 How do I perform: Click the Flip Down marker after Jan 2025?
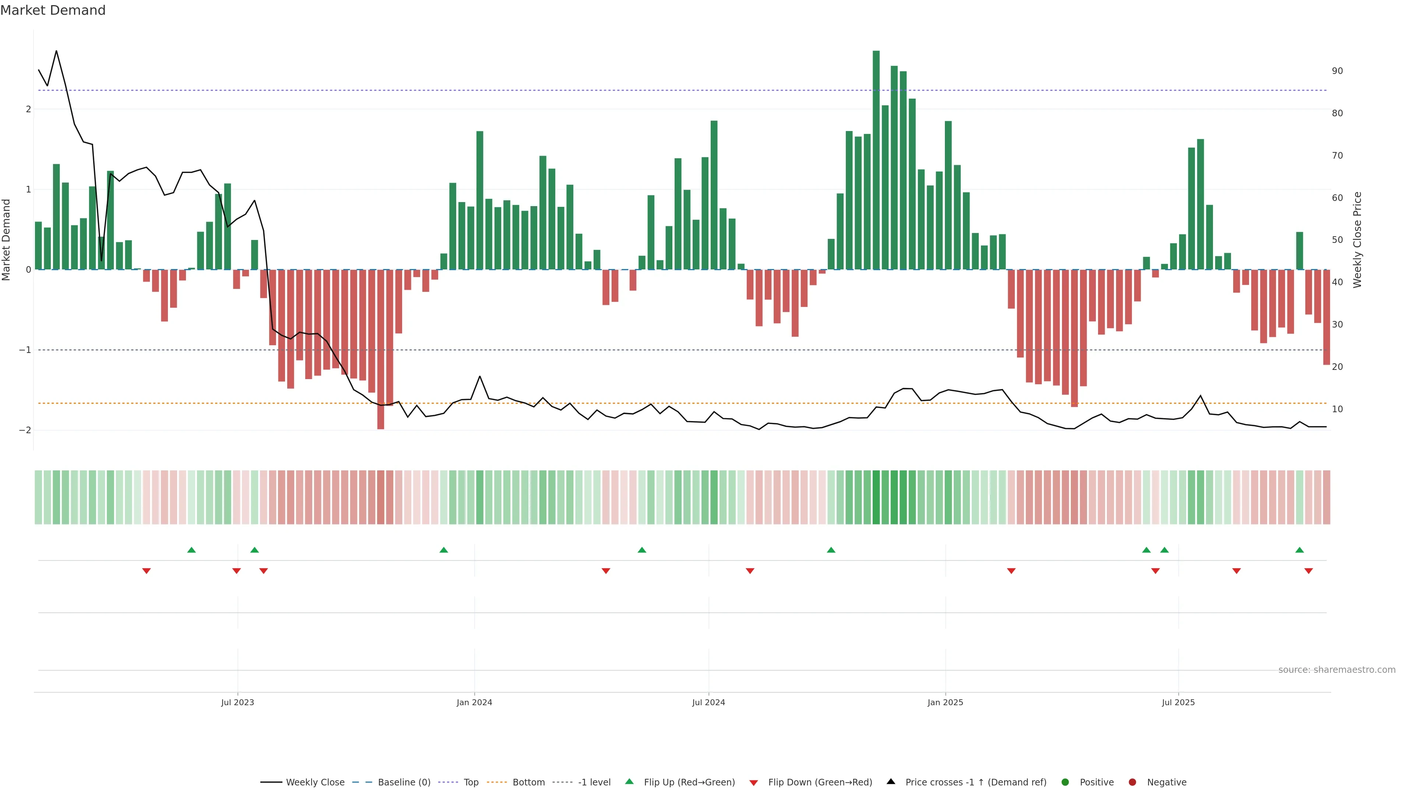pyautogui.click(x=1011, y=571)
